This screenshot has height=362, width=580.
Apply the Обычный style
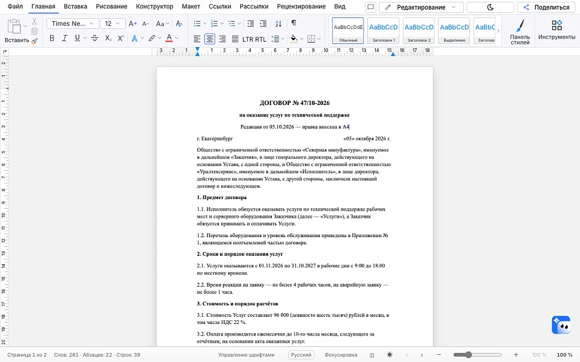click(x=348, y=31)
